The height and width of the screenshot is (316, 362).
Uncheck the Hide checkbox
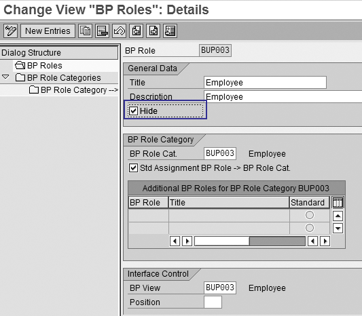(133, 111)
